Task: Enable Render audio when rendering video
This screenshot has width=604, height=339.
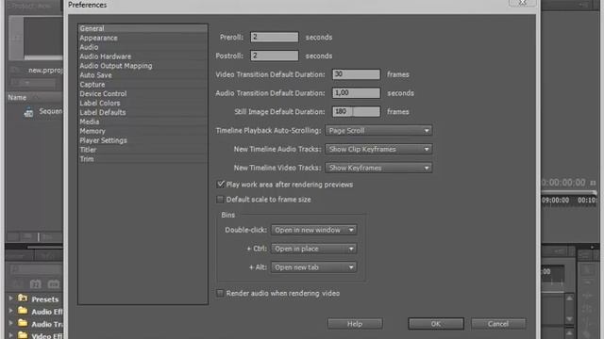Action: (220, 293)
